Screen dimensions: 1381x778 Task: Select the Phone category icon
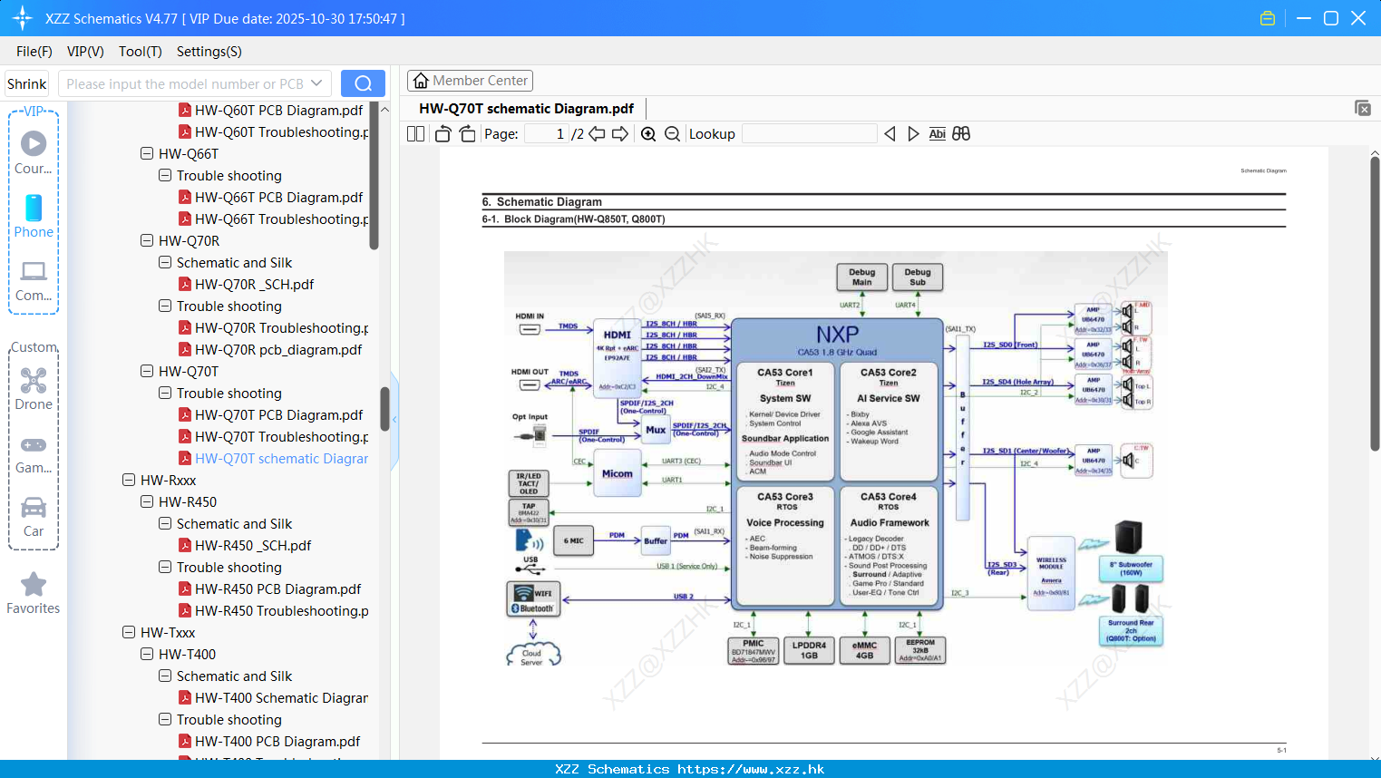34,216
